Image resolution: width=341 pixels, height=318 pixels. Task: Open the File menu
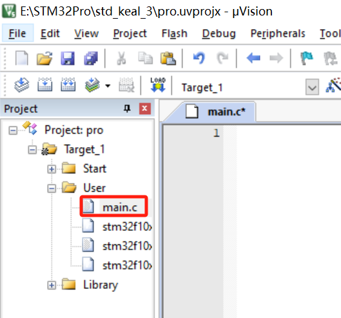coord(17,34)
